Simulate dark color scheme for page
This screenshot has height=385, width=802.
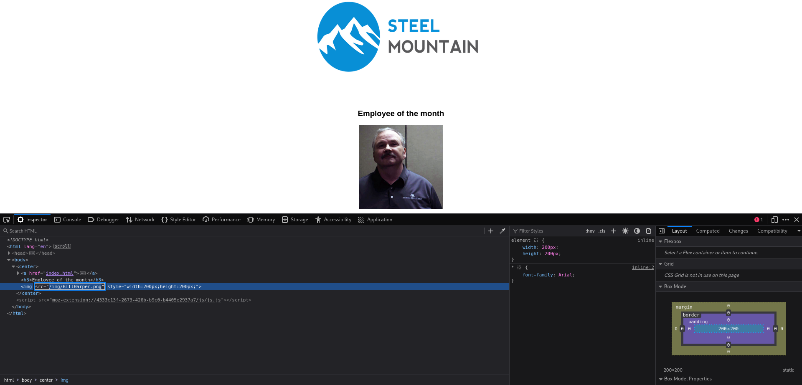point(637,230)
